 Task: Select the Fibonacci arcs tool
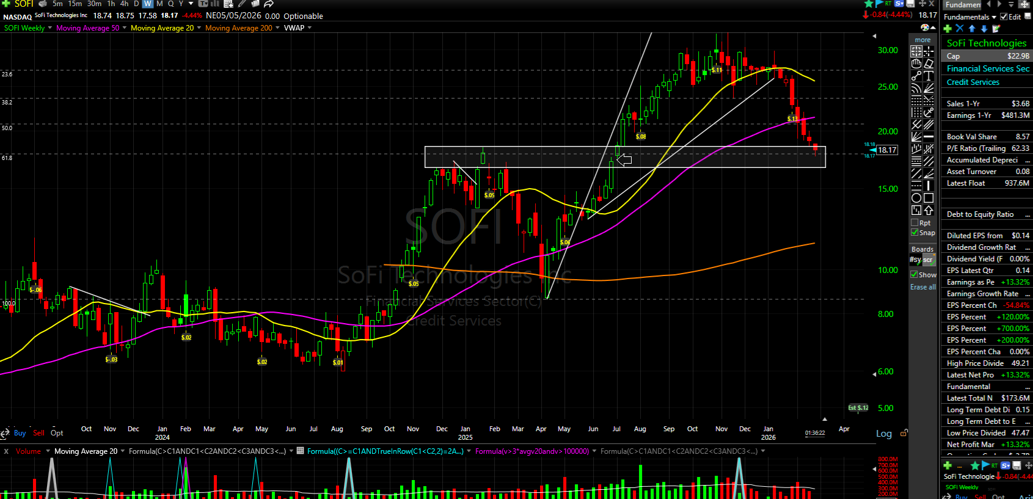pos(916,88)
